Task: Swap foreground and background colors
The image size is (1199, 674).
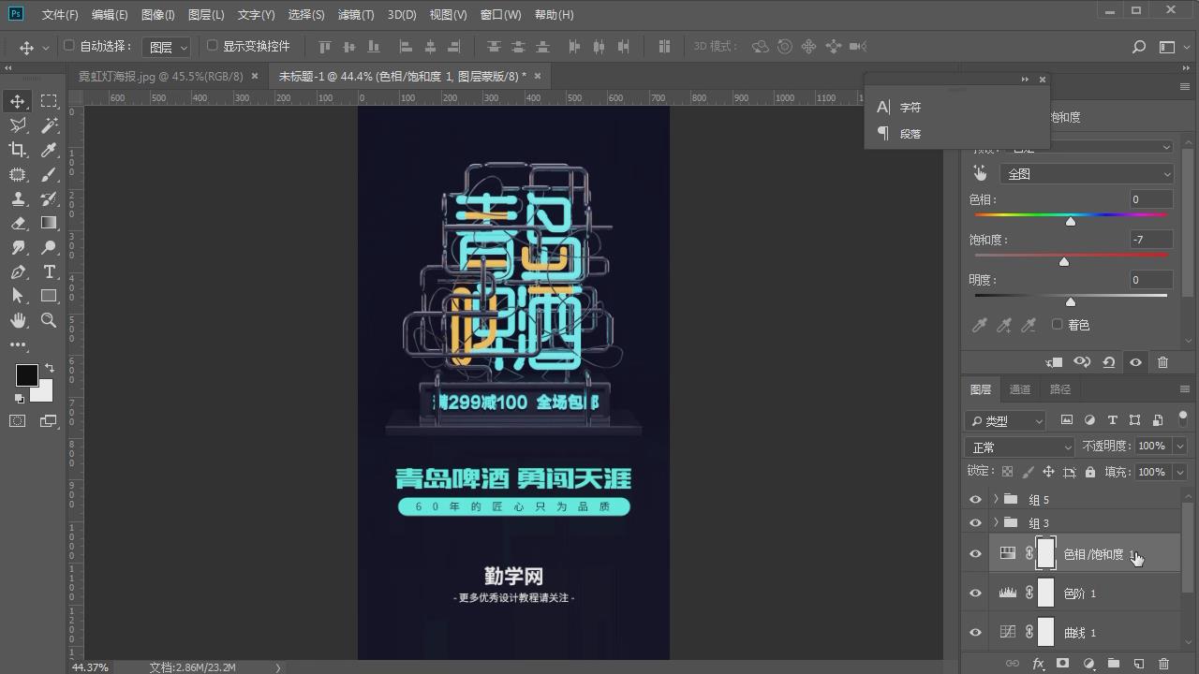Action: (x=49, y=369)
